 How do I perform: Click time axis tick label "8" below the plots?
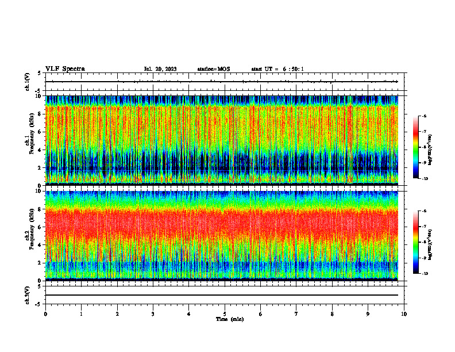(332, 314)
